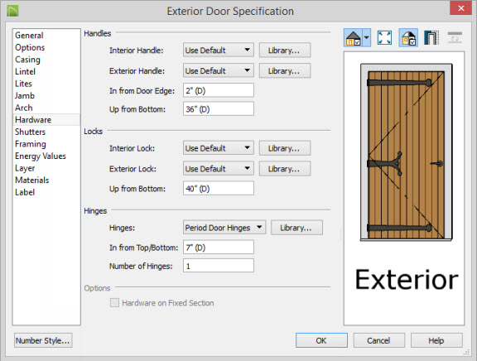Click the Number of Hinges field

[x=219, y=266]
